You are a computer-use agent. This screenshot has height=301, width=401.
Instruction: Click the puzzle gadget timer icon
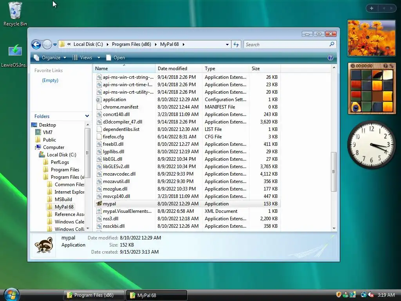[353, 66]
